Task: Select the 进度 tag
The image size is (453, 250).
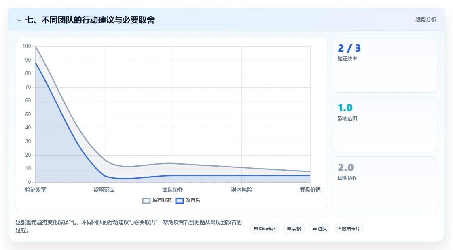Action: coord(320,229)
